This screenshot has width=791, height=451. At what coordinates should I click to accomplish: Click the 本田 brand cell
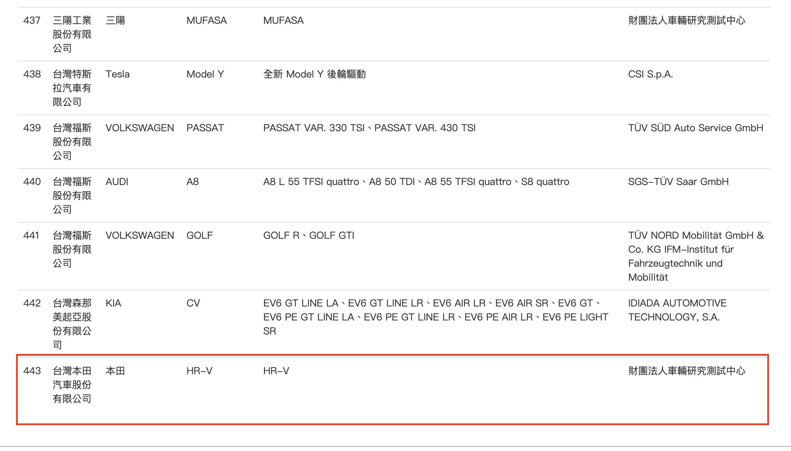click(115, 371)
